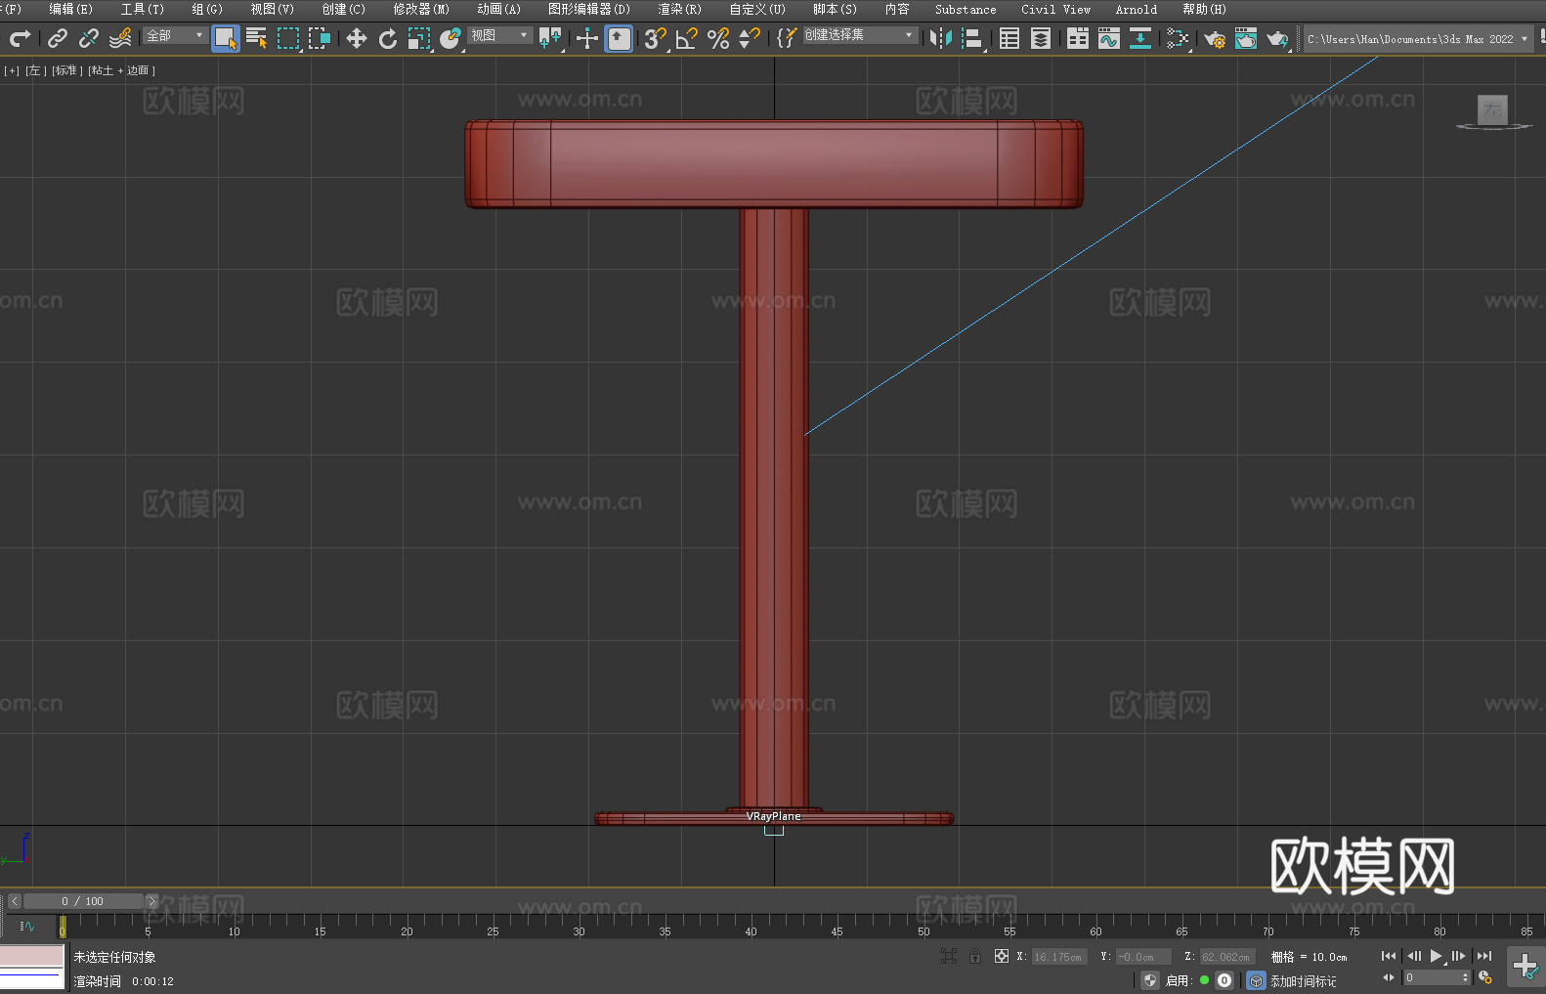This screenshot has width=1546, height=994.
Task: Activate the Rotate tool
Action: [388, 39]
